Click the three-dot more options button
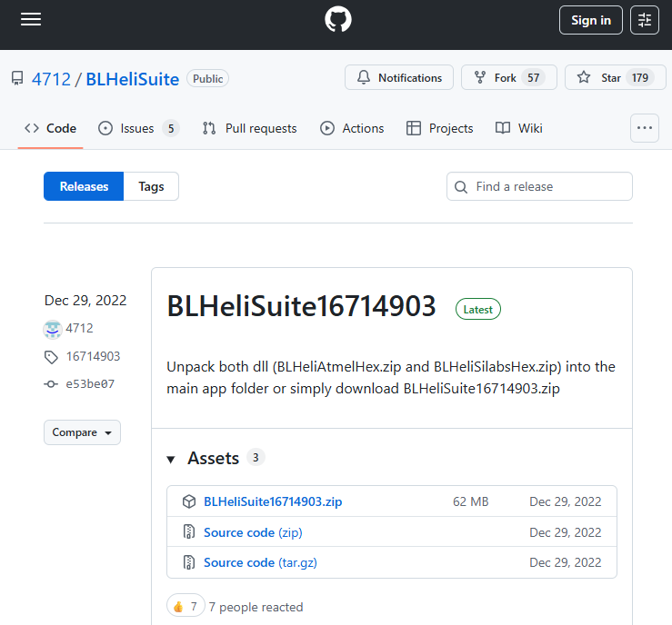 coord(645,128)
